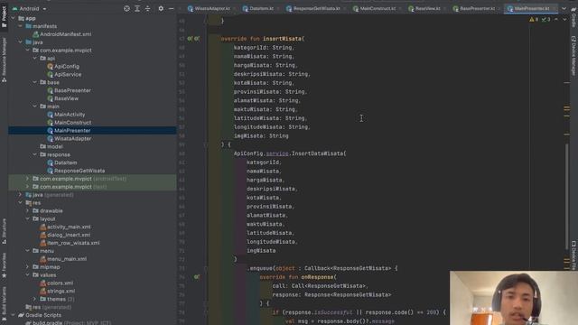
Task: Open Project panel settings gear
Action: point(161,8)
